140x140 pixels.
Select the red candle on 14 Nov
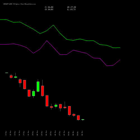click(x=20, y=81)
